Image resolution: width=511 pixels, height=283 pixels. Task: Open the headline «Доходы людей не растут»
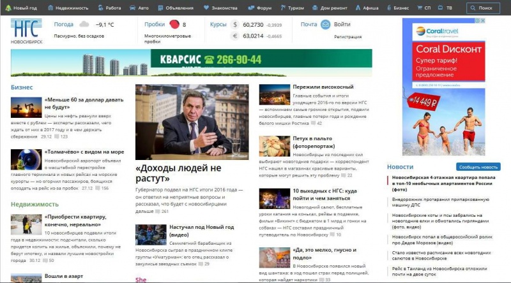click(x=178, y=172)
